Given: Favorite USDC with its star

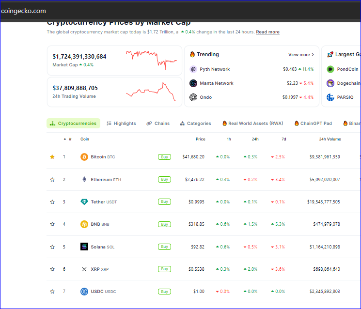Looking at the screenshot, I should click(52, 292).
